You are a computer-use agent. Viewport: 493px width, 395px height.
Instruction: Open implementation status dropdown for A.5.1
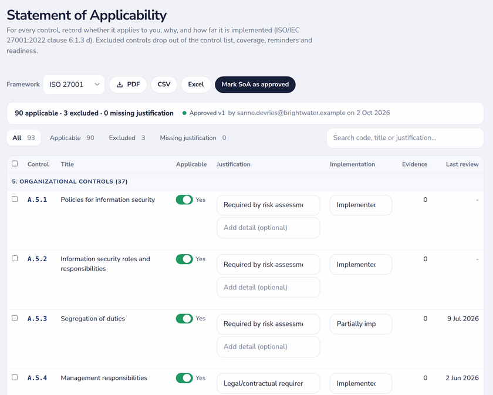[360, 205]
